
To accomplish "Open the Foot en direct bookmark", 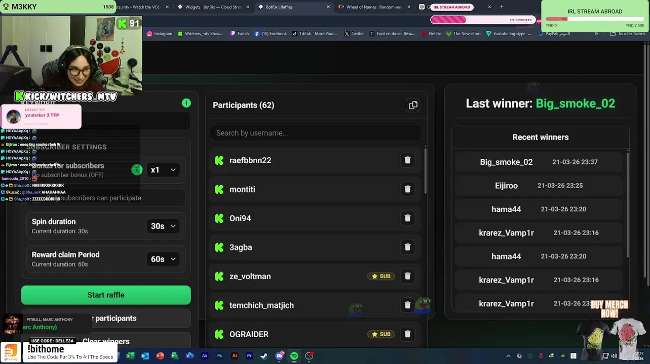I will 393,34.
